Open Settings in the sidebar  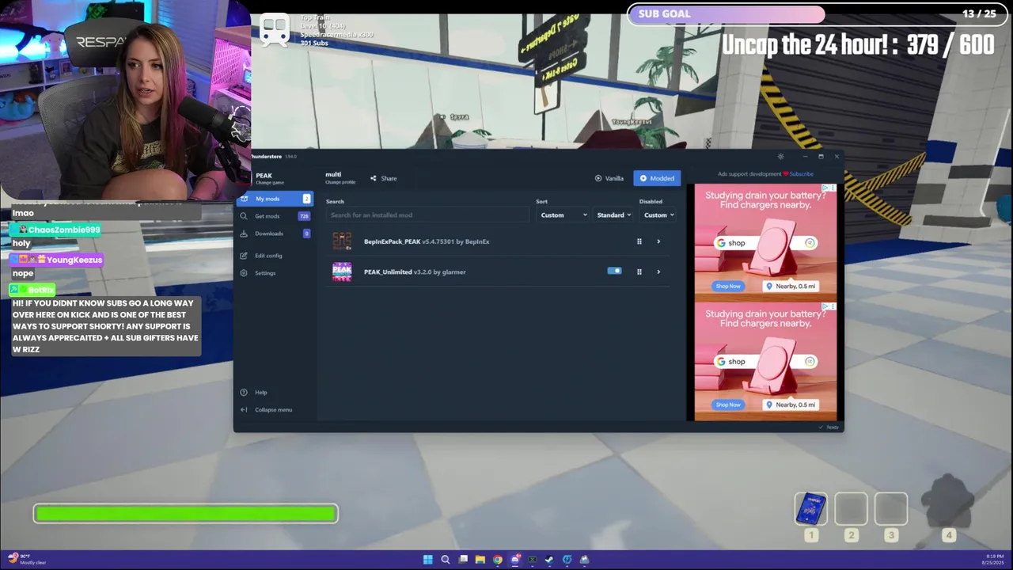pyautogui.click(x=275, y=273)
